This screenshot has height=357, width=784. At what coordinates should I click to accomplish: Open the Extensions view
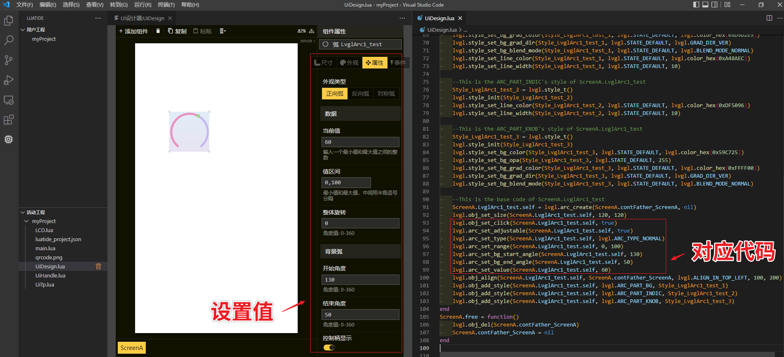(9, 120)
